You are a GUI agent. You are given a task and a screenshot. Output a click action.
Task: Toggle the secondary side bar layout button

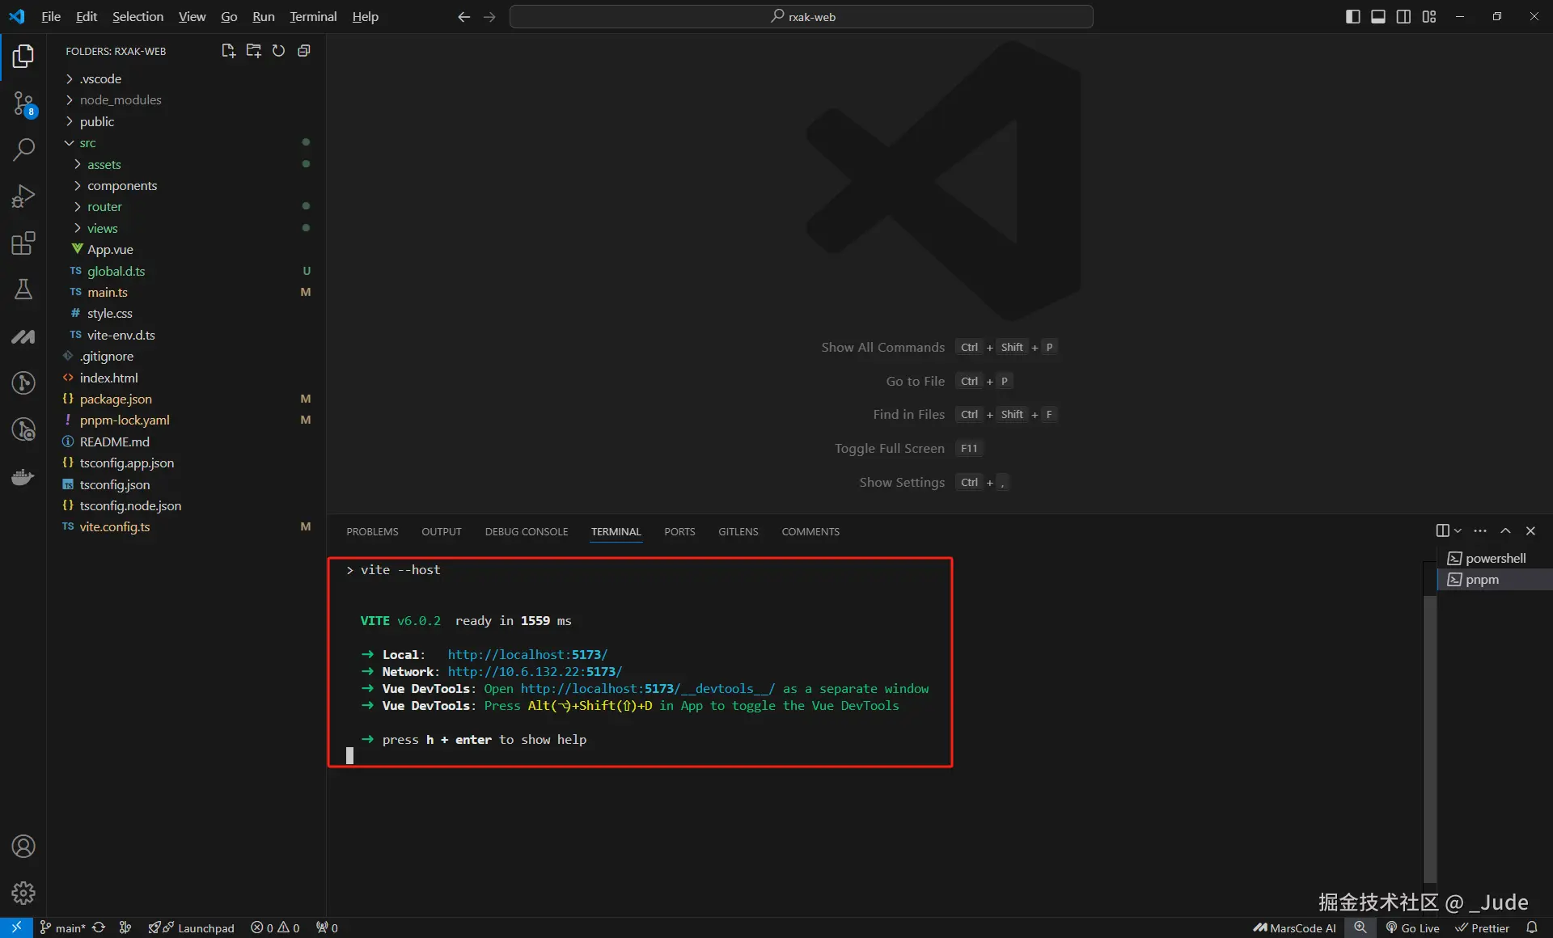[1403, 17]
